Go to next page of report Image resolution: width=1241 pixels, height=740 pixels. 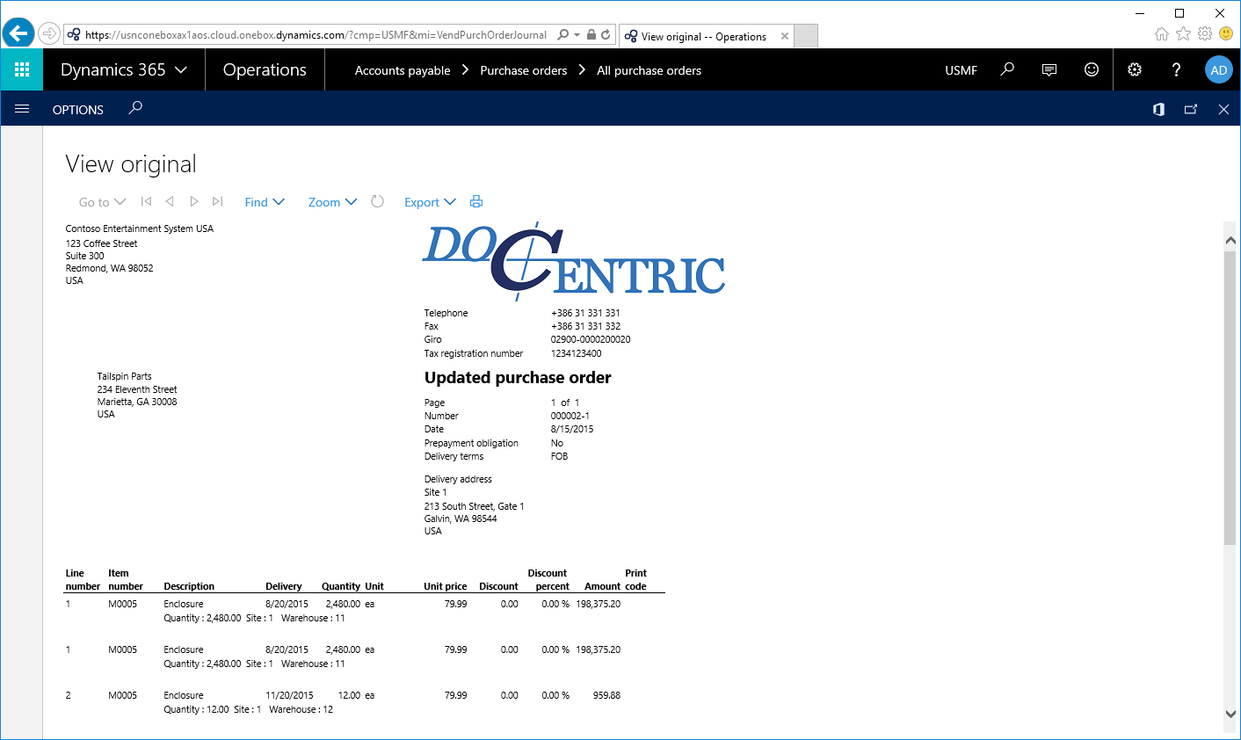coord(194,201)
